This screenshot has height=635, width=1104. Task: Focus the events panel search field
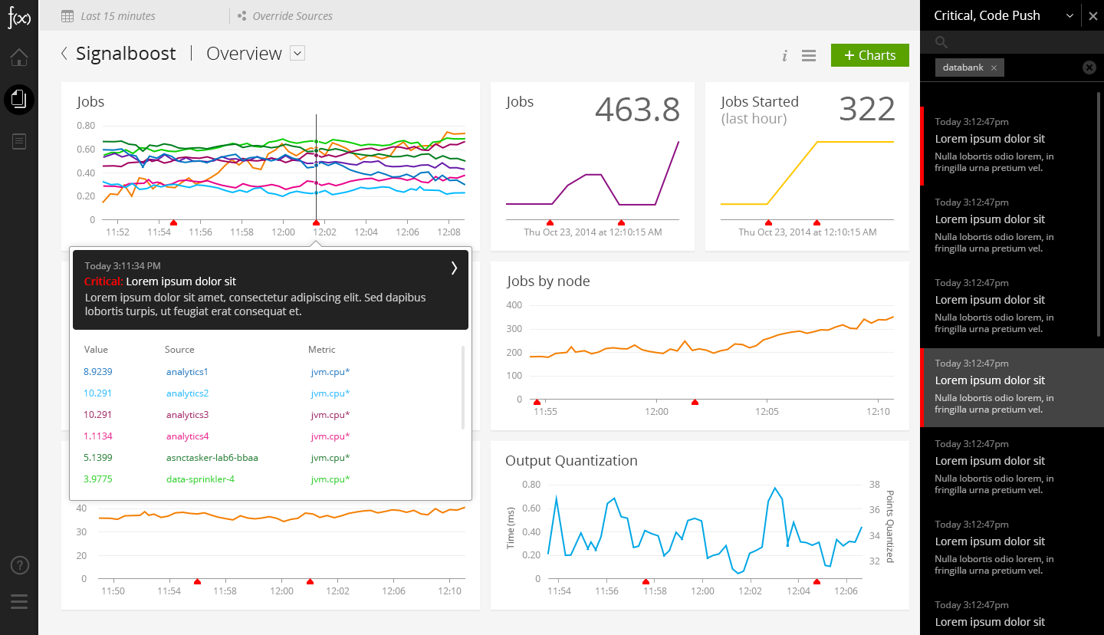tap(1012, 43)
